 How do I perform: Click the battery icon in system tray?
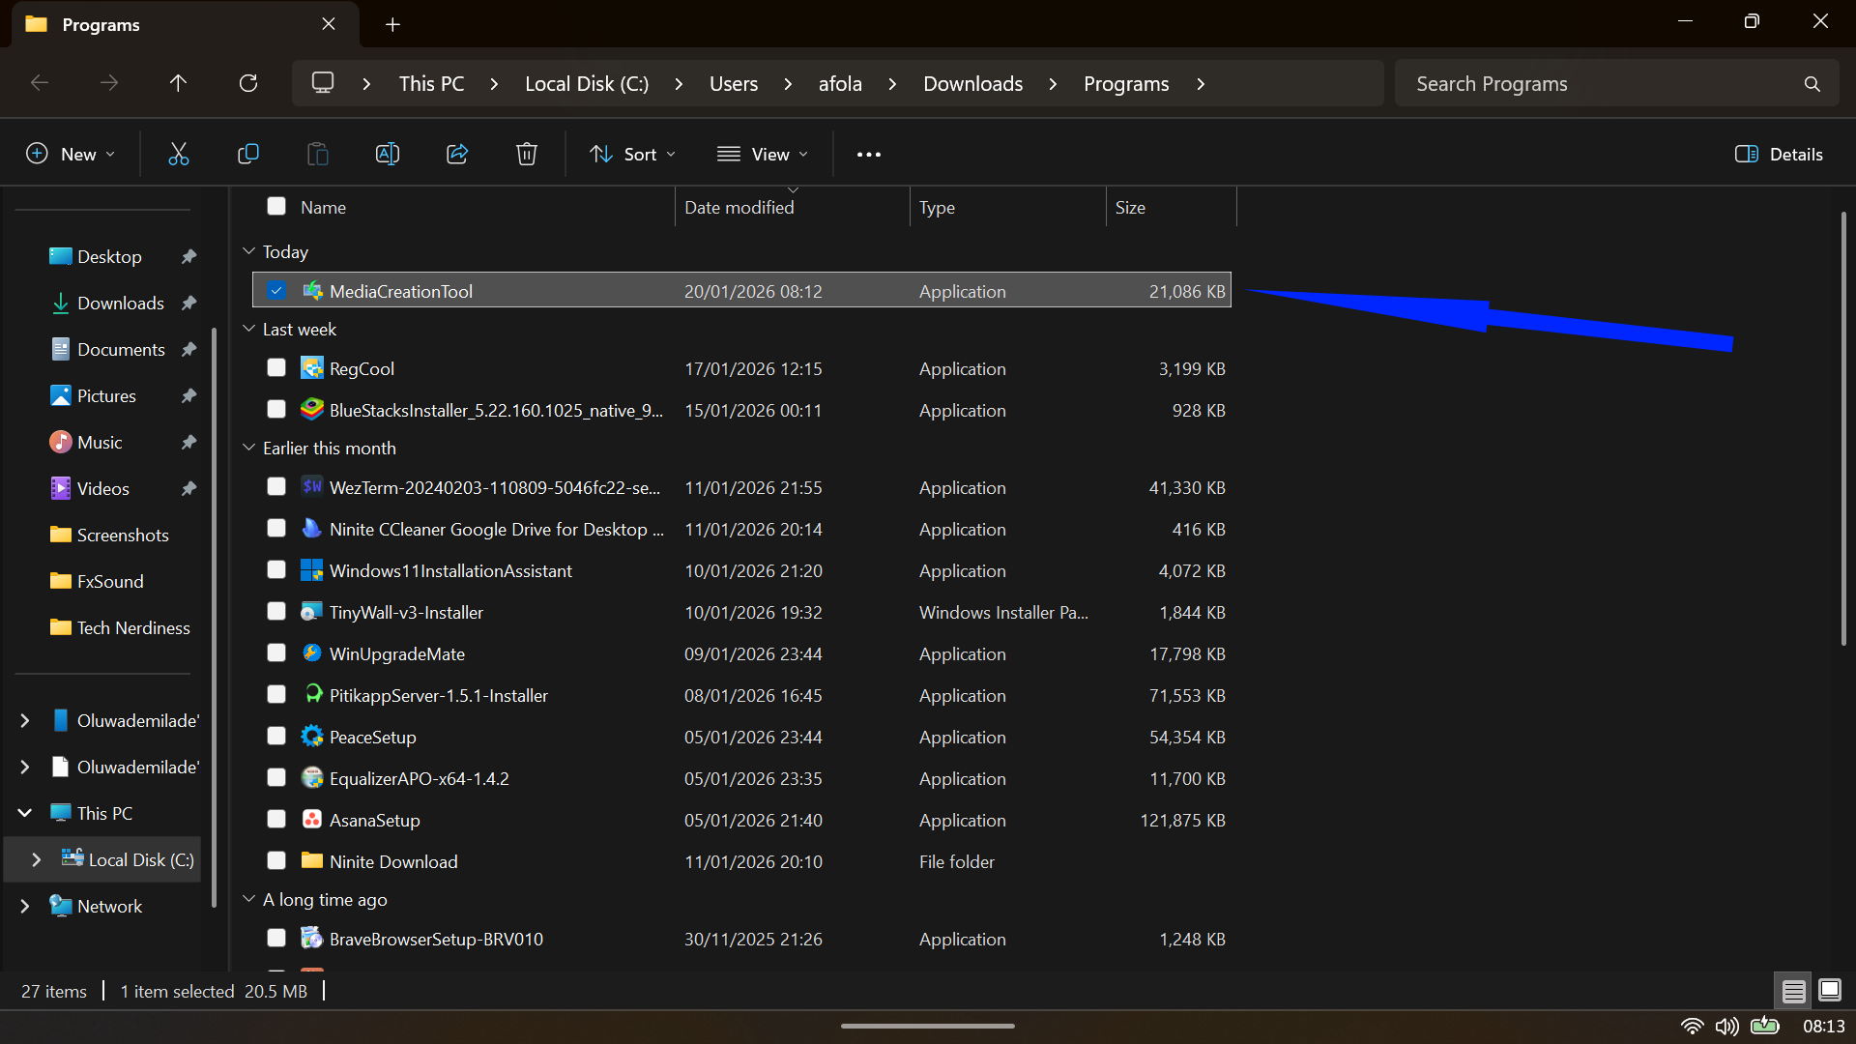click(1766, 1027)
